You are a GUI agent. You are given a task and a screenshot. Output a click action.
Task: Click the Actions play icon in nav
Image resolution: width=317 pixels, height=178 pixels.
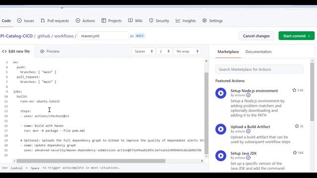coord(78,20)
